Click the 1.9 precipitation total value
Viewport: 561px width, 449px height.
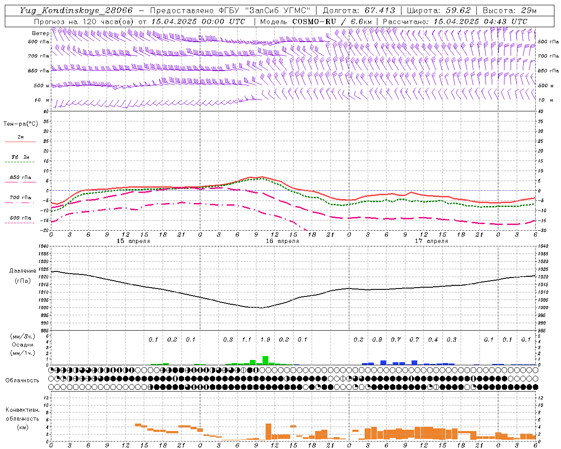click(x=265, y=339)
